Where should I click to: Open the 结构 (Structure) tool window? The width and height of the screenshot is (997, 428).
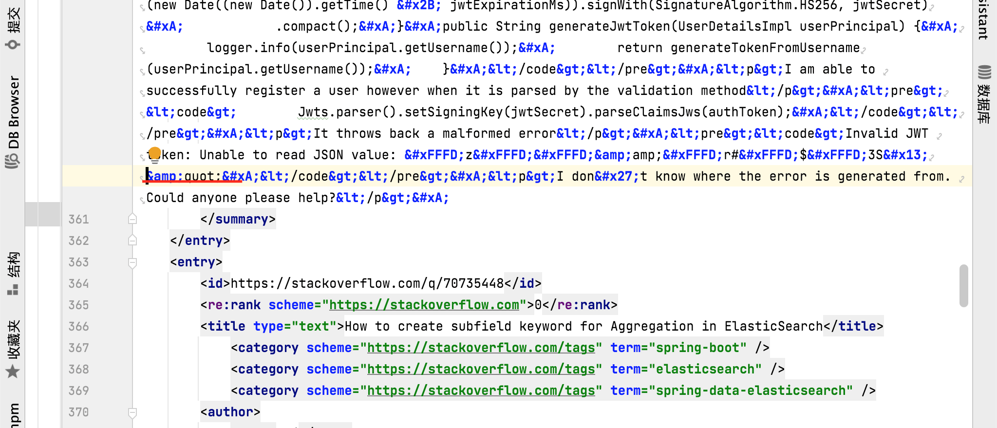tap(13, 273)
